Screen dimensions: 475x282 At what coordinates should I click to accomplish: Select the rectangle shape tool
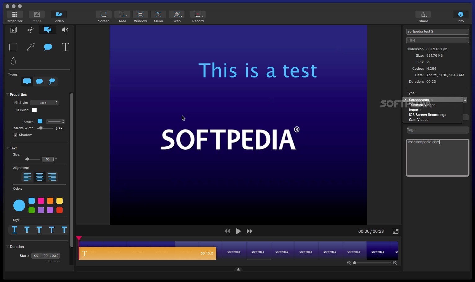13,47
